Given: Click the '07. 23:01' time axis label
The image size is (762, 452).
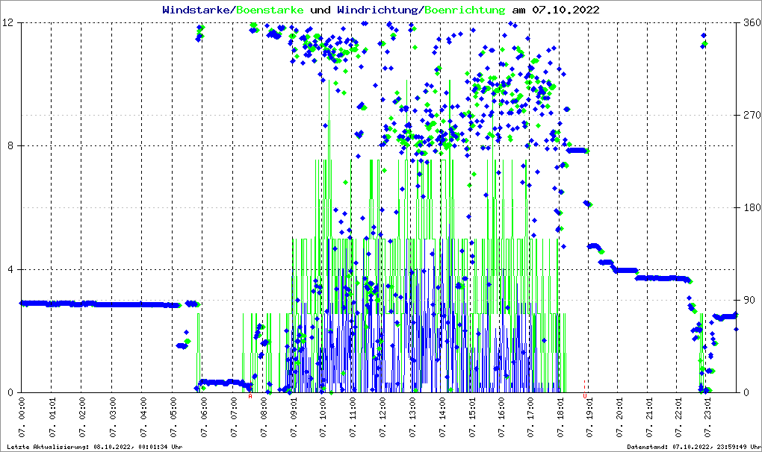Looking at the screenshot, I should pyautogui.click(x=707, y=418).
